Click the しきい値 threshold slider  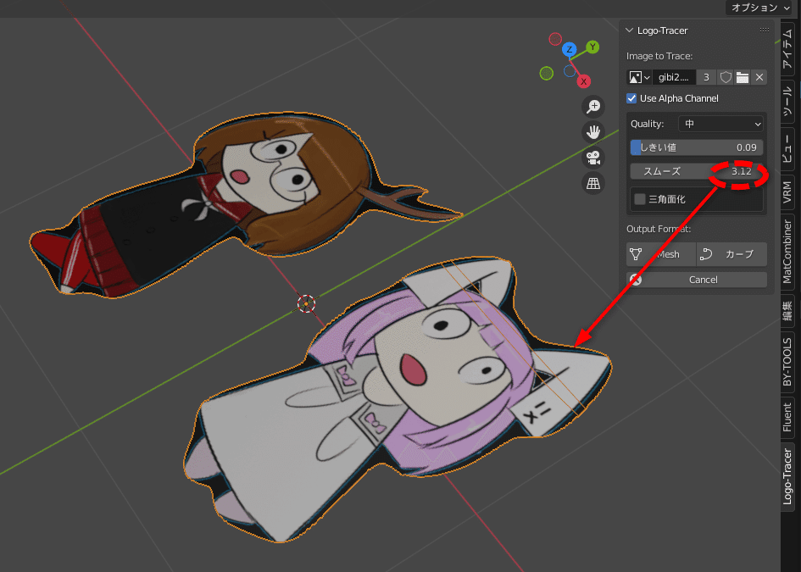[697, 147]
